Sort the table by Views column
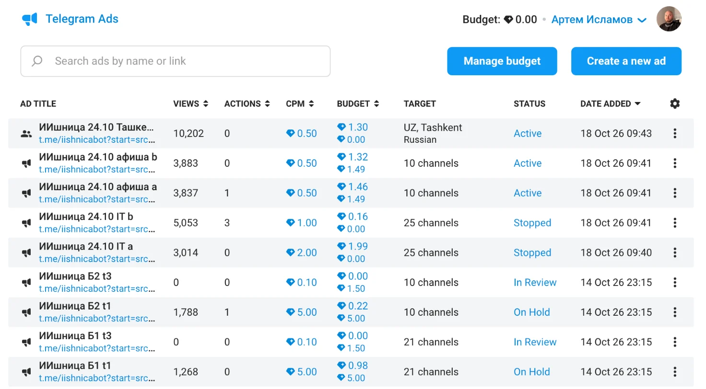 [191, 103]
